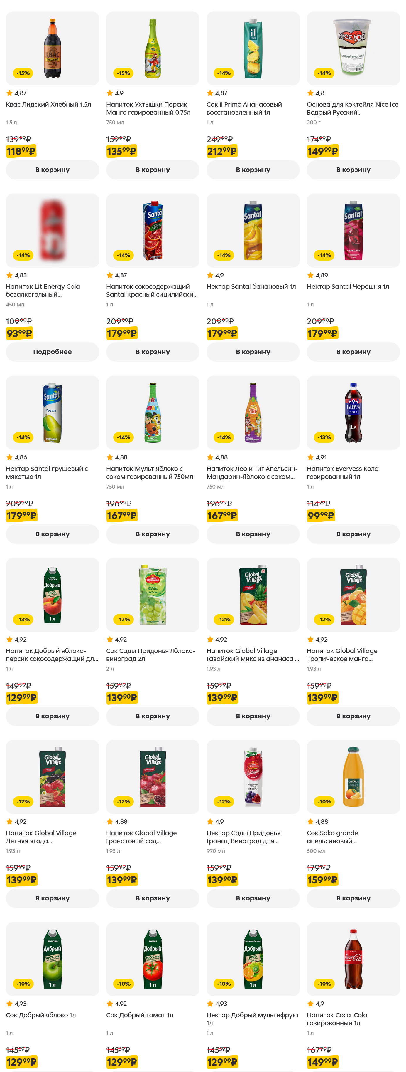Image resolution: width=406 pixels, height=1072 pixels.
Task: Add Сок Soko grande апельсиновый to cart
Action: [353, 898]
